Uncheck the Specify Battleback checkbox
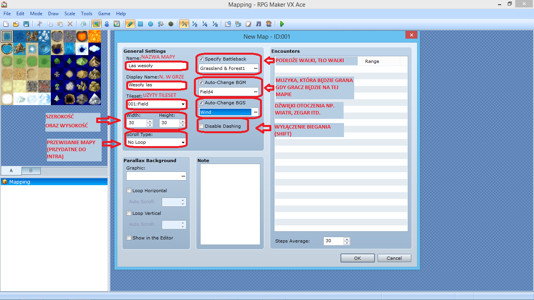The image size is (534, 300). click(201, 59)
